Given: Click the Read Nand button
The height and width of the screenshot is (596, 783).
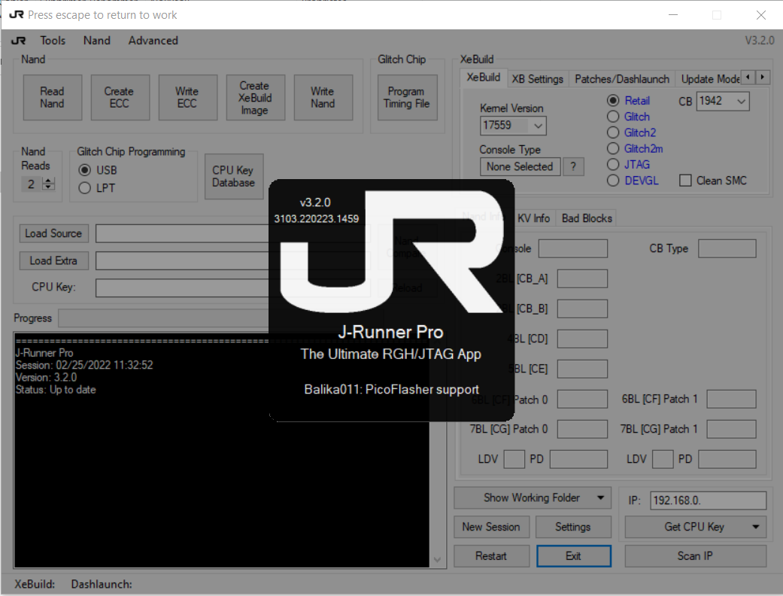Looking at the screenshot, I should point(53,97).
